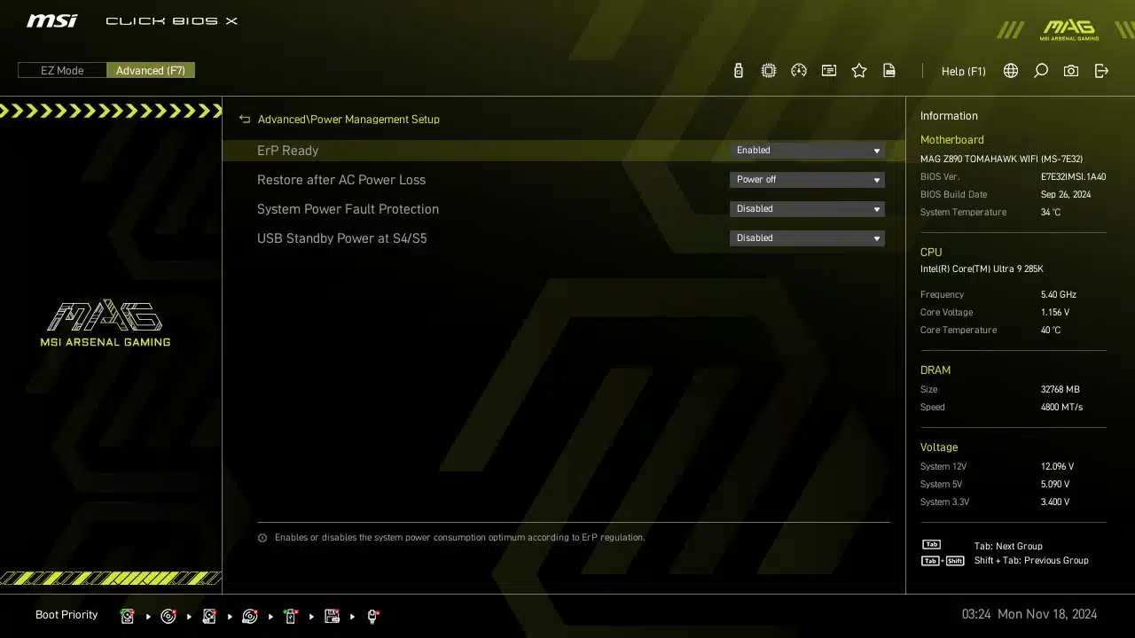
Task: Click DRAM Speed value 4800 MT/s
Action: pyautogui.click(x=1061, y=408)
